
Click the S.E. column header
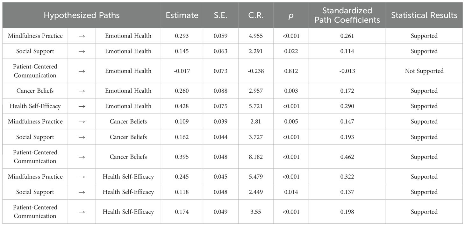[x=220, y=15]
